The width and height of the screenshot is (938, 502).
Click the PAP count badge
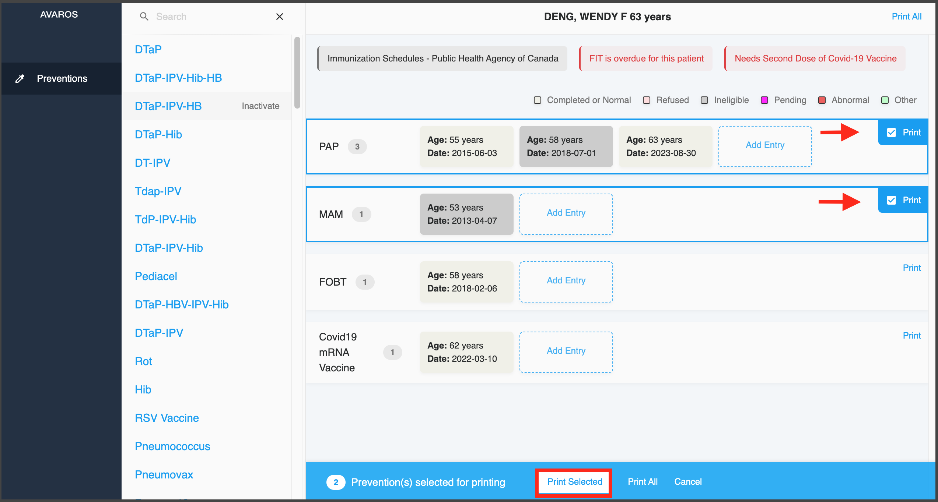click(x=357, y=146)
